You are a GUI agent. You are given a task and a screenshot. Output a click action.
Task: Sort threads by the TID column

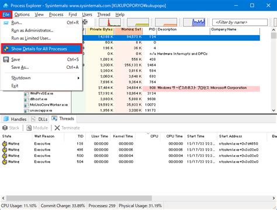[75, 136]
